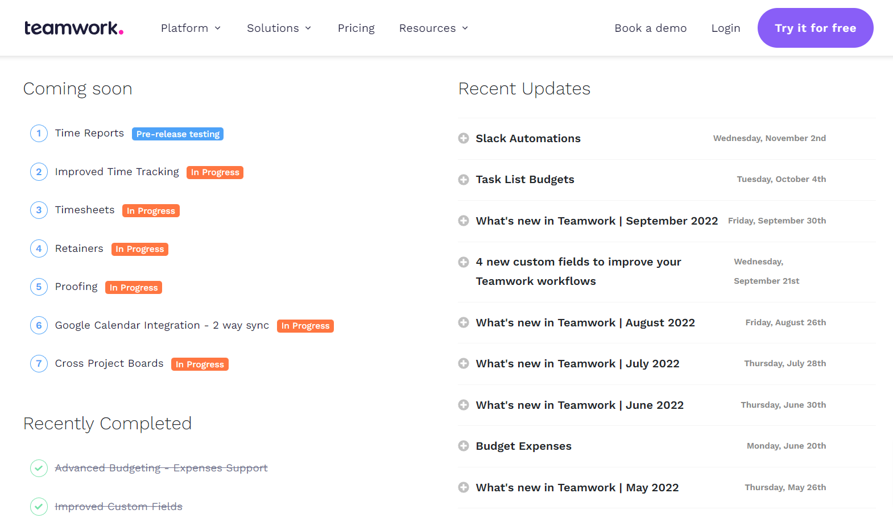Expand the Resources menu
This screenshot has height=518, width=893.
[x=433, y=28]
